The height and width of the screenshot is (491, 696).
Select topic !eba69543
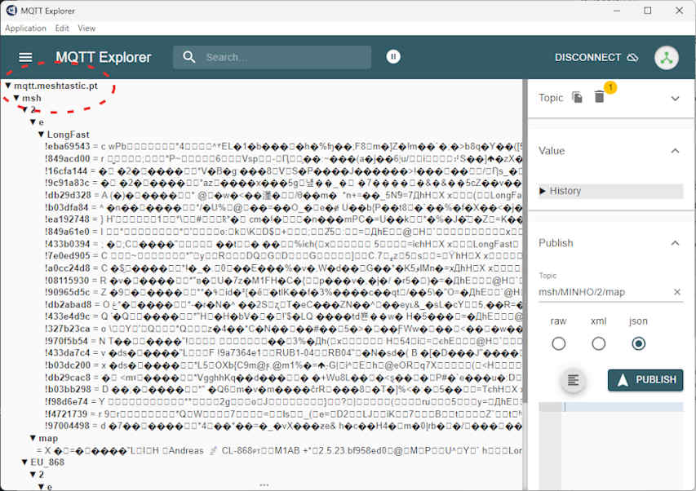pyautogui.click(x=284, y=146)
